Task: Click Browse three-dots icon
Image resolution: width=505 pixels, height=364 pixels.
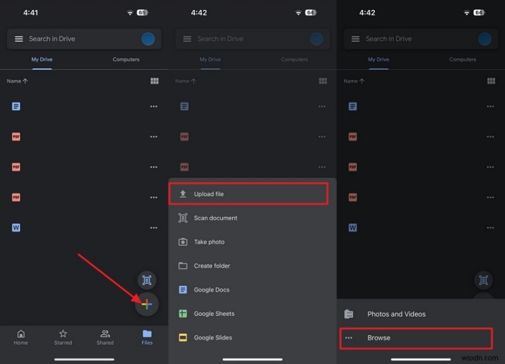Action: 349,338
